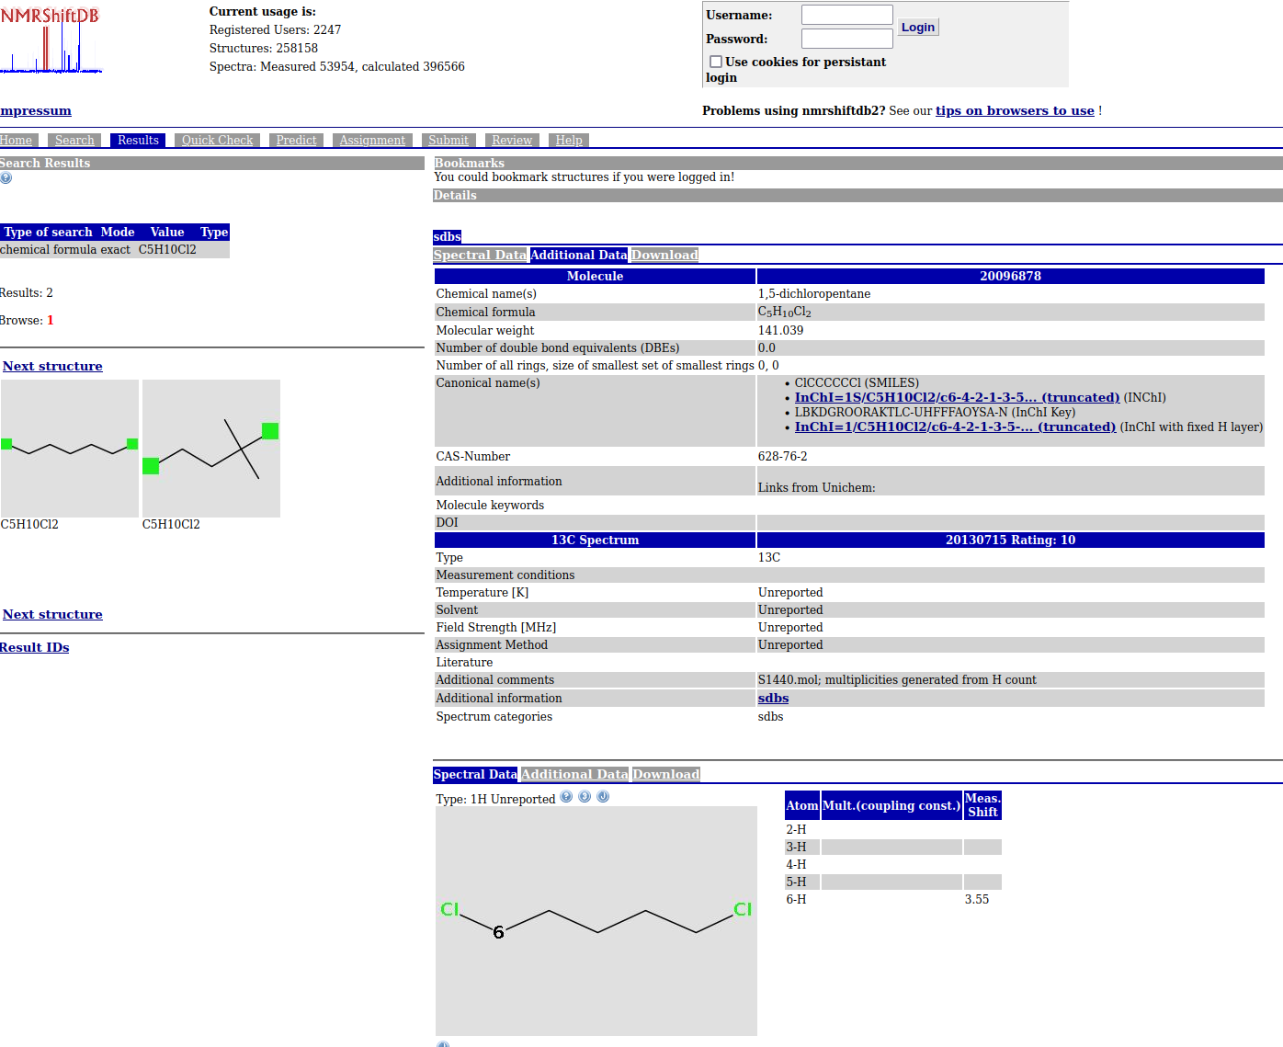Select the branched C5H10Cl2 structure thumbnail

211,449
